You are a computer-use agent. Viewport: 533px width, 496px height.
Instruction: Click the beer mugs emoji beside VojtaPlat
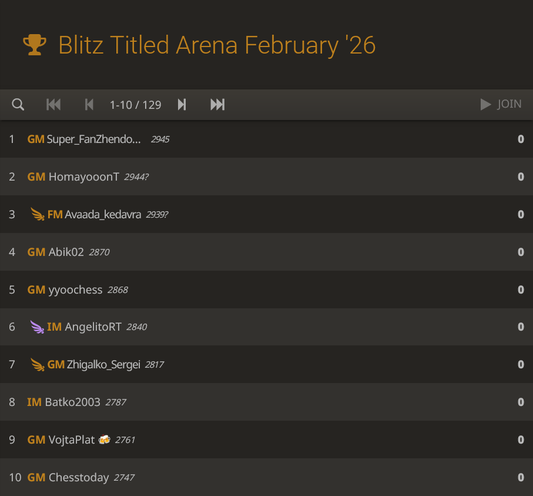[104, 440]
